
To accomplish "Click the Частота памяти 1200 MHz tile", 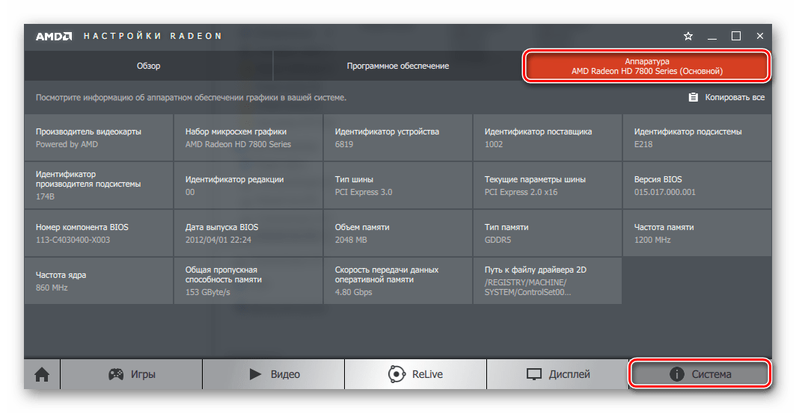I will (x=697, y=233).
